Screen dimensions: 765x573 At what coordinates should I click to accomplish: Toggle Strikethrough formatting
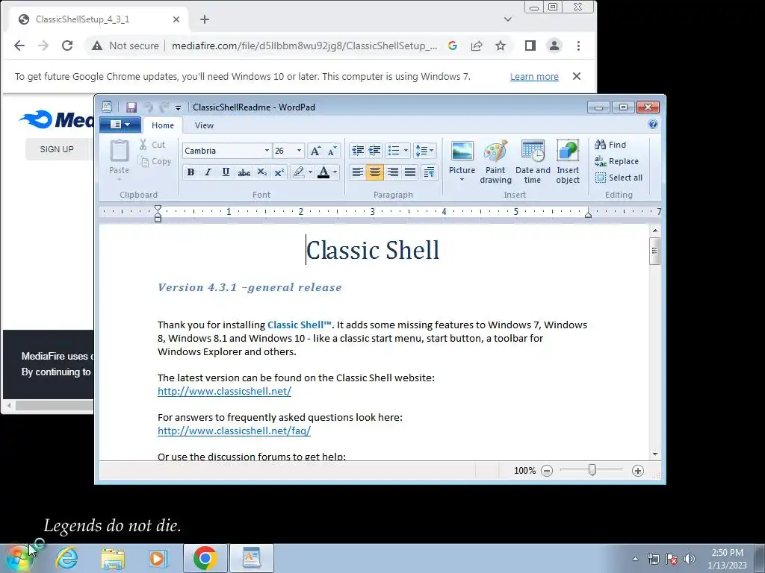pos(244,172)
